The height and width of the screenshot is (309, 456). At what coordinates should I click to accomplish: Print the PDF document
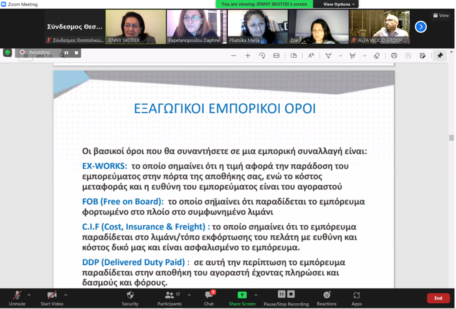tap(394, 55)
